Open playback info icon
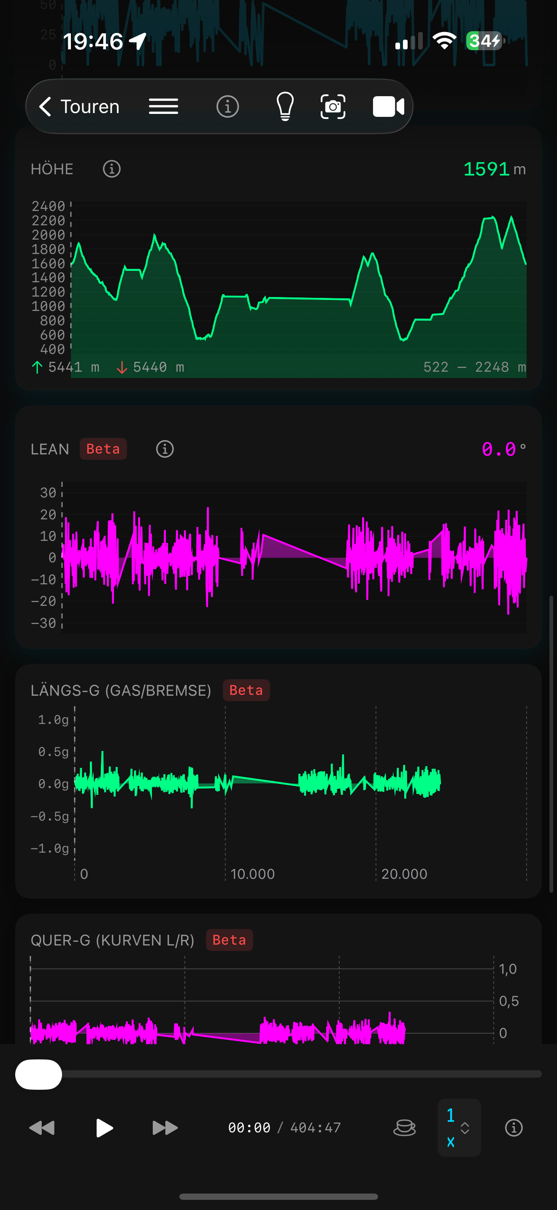Screen dimensions: 557x1210 pos(514,1128)
